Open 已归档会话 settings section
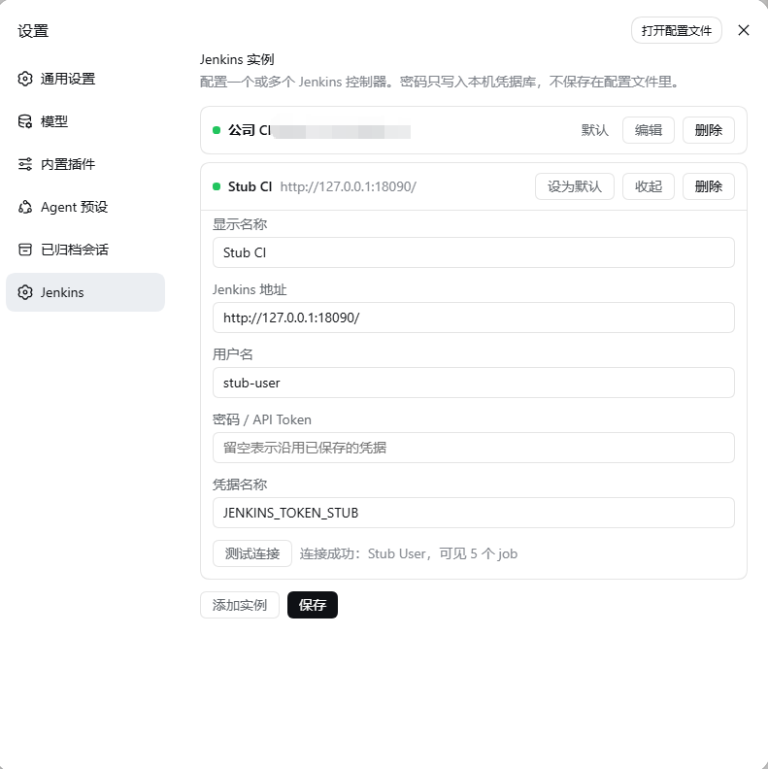This screenshot has height=769, width=768. coord(85,250)
